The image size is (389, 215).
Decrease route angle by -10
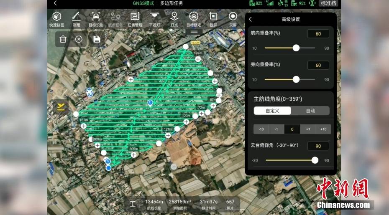tap(261, 129)
